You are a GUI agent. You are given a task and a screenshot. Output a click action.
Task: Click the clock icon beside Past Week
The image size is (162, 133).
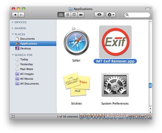pyautogui.click(x=17, y=69)
